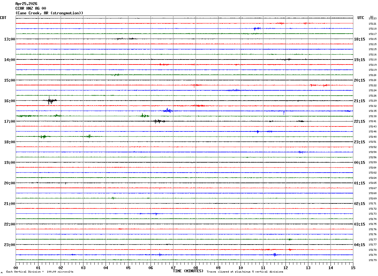
Task: Click minute tick label 08 on the time axis
Action: [x=196, y=268]
